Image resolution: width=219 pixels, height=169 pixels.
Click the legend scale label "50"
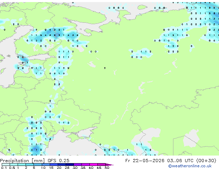[x=107, y=168]
